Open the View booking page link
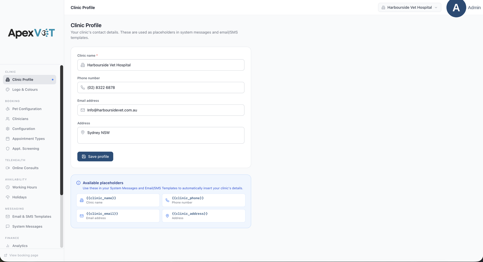The width and height of the screenshot is (483, 262). pyautogui.click(x=21, y=255)
